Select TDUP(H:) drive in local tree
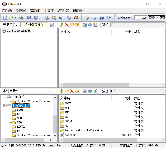This screenshot has height=148, width=166. coord(18,97)
